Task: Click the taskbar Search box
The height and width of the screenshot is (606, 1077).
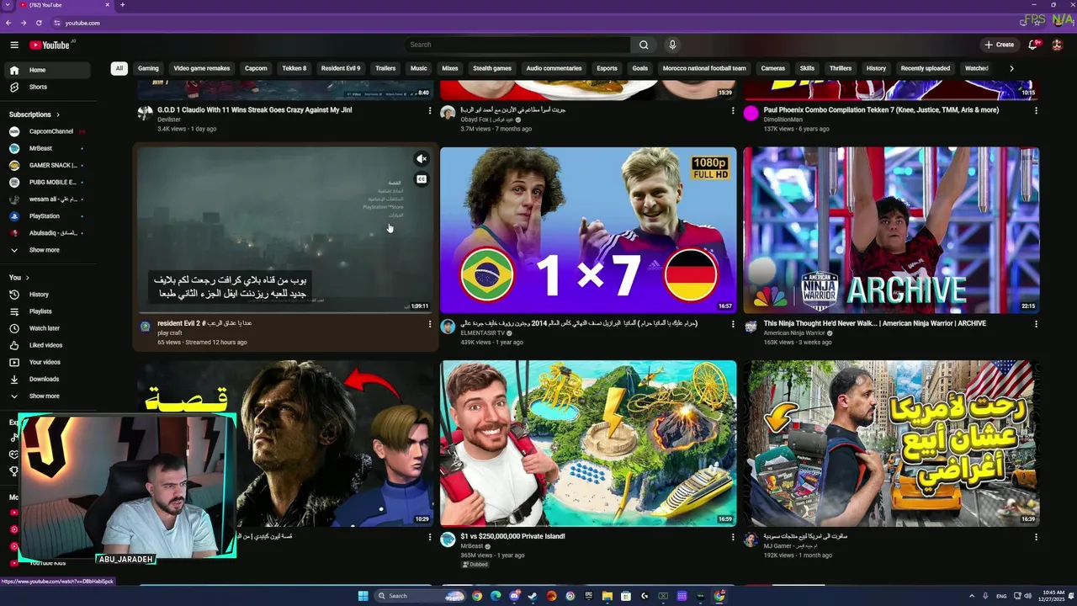Action: [420, 596]
